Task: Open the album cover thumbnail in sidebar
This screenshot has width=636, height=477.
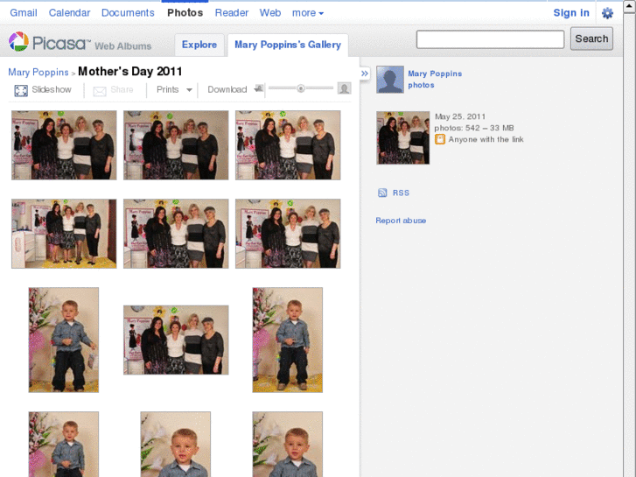Action: pos(402,138)
